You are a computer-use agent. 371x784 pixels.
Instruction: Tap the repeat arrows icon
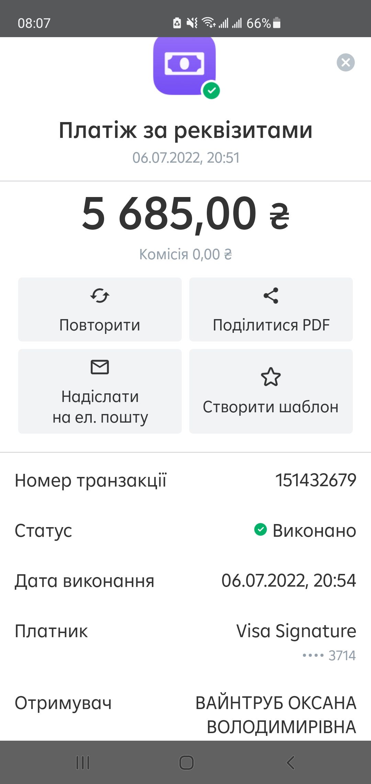coord(100,295)
